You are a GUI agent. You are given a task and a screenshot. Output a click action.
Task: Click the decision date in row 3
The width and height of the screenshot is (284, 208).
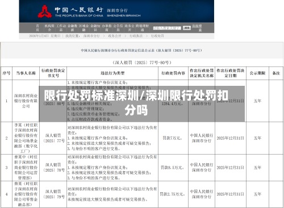click(231, 168)
